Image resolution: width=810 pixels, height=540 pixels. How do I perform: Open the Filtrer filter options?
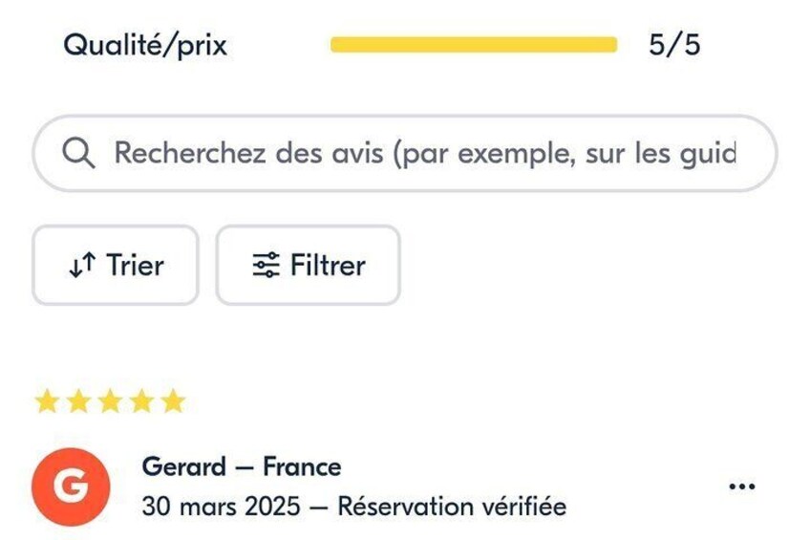tap(308, 266)
